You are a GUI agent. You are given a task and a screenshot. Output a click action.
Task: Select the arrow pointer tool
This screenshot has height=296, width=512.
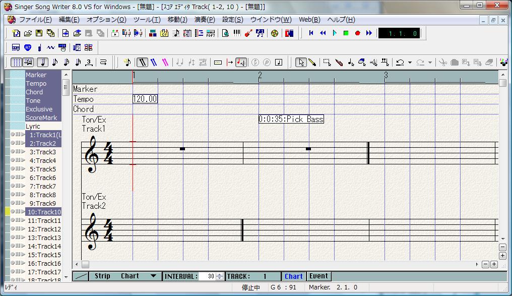pos(301,63)
